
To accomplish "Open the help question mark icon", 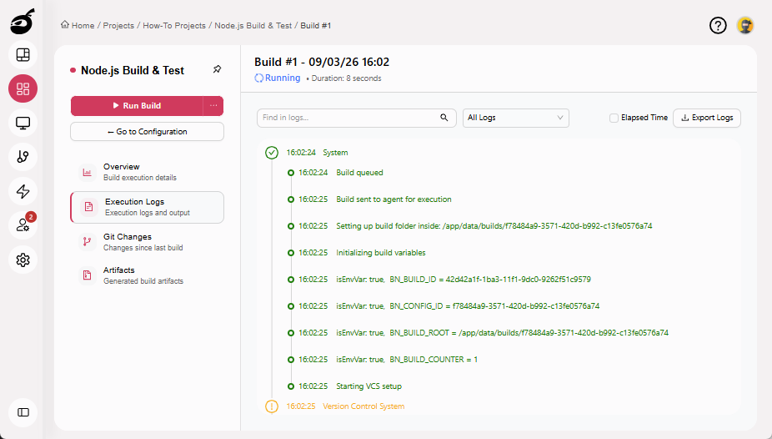I will [718, 25].
